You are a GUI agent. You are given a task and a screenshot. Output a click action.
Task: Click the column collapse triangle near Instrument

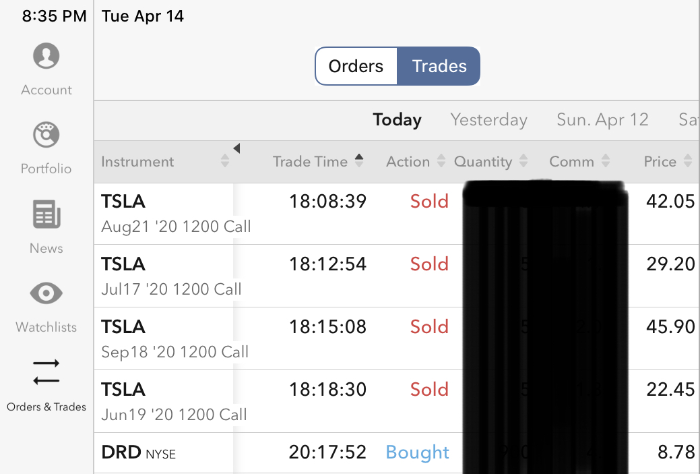236,148
